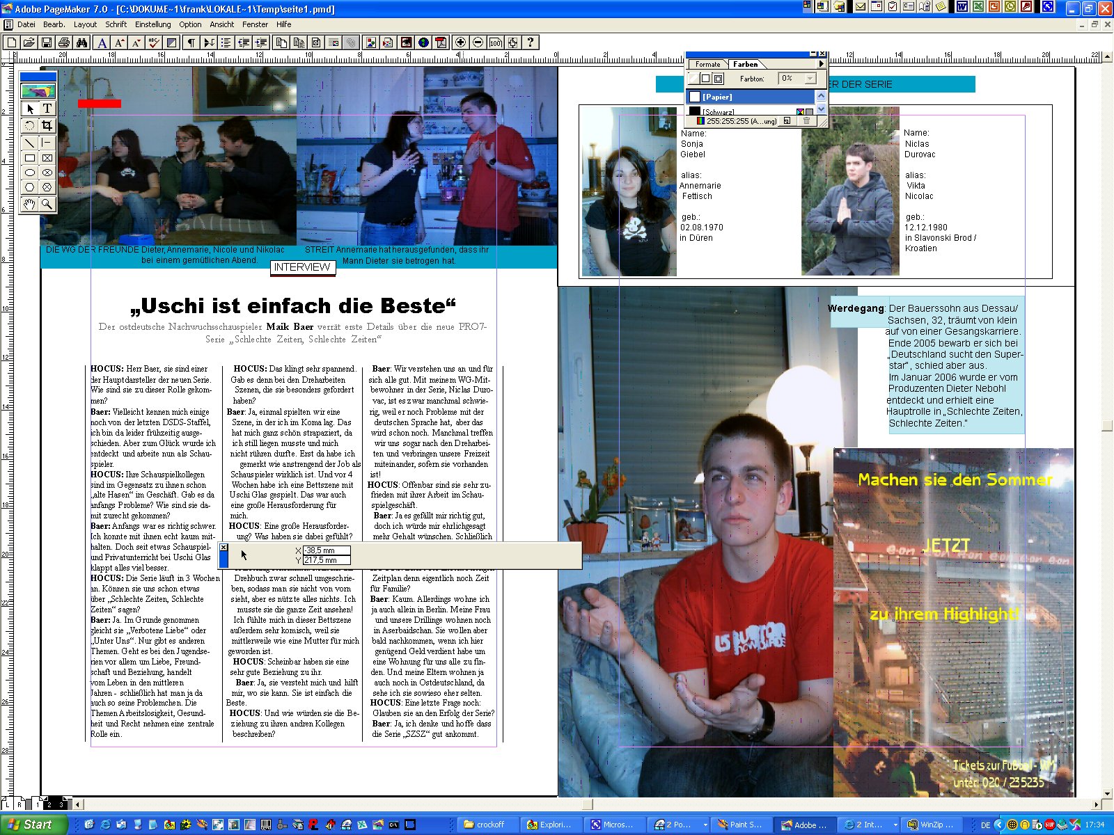The height and width of the screenshot is (835, 1114).
Task: Open Character Specs with the A icon
Action: (x=102, y=42)
